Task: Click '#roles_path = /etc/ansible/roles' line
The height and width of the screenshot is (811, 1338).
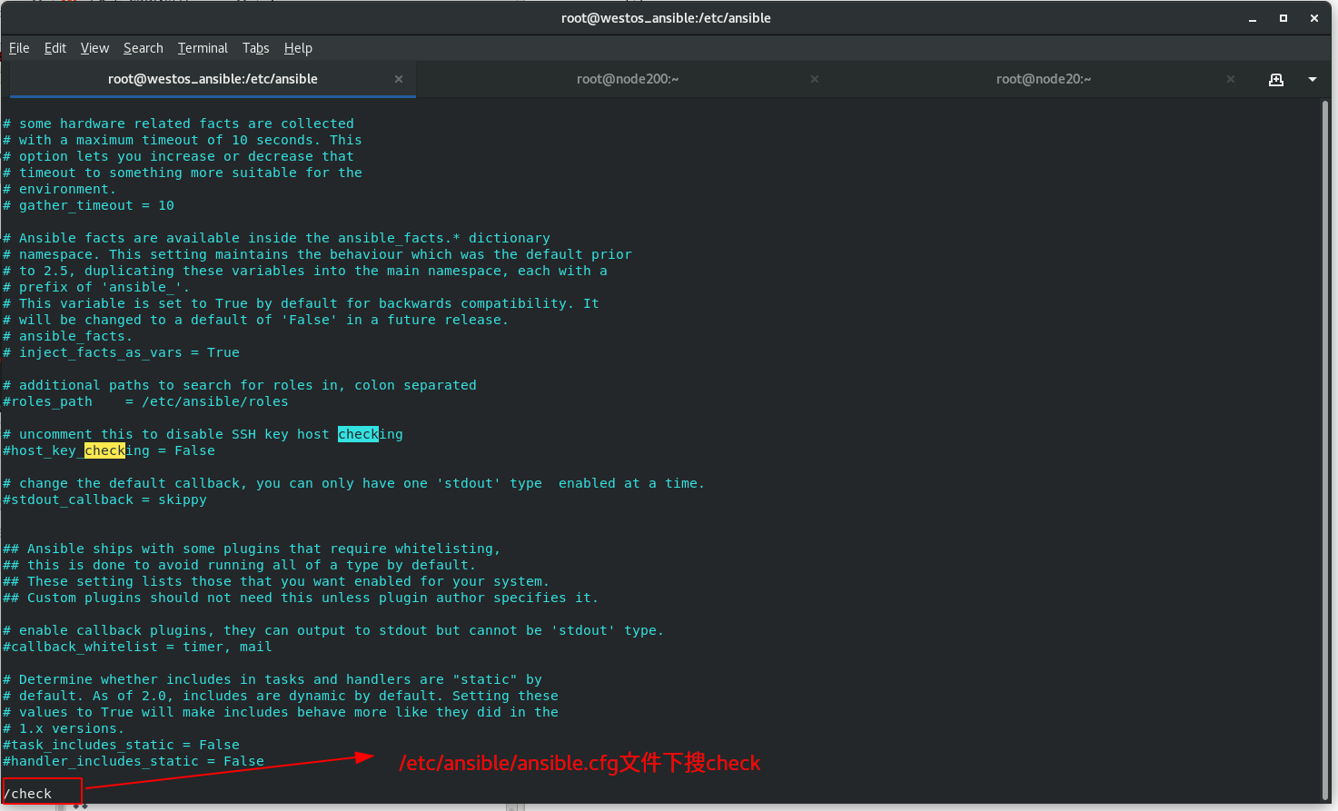Action: [x=145, y=401]
